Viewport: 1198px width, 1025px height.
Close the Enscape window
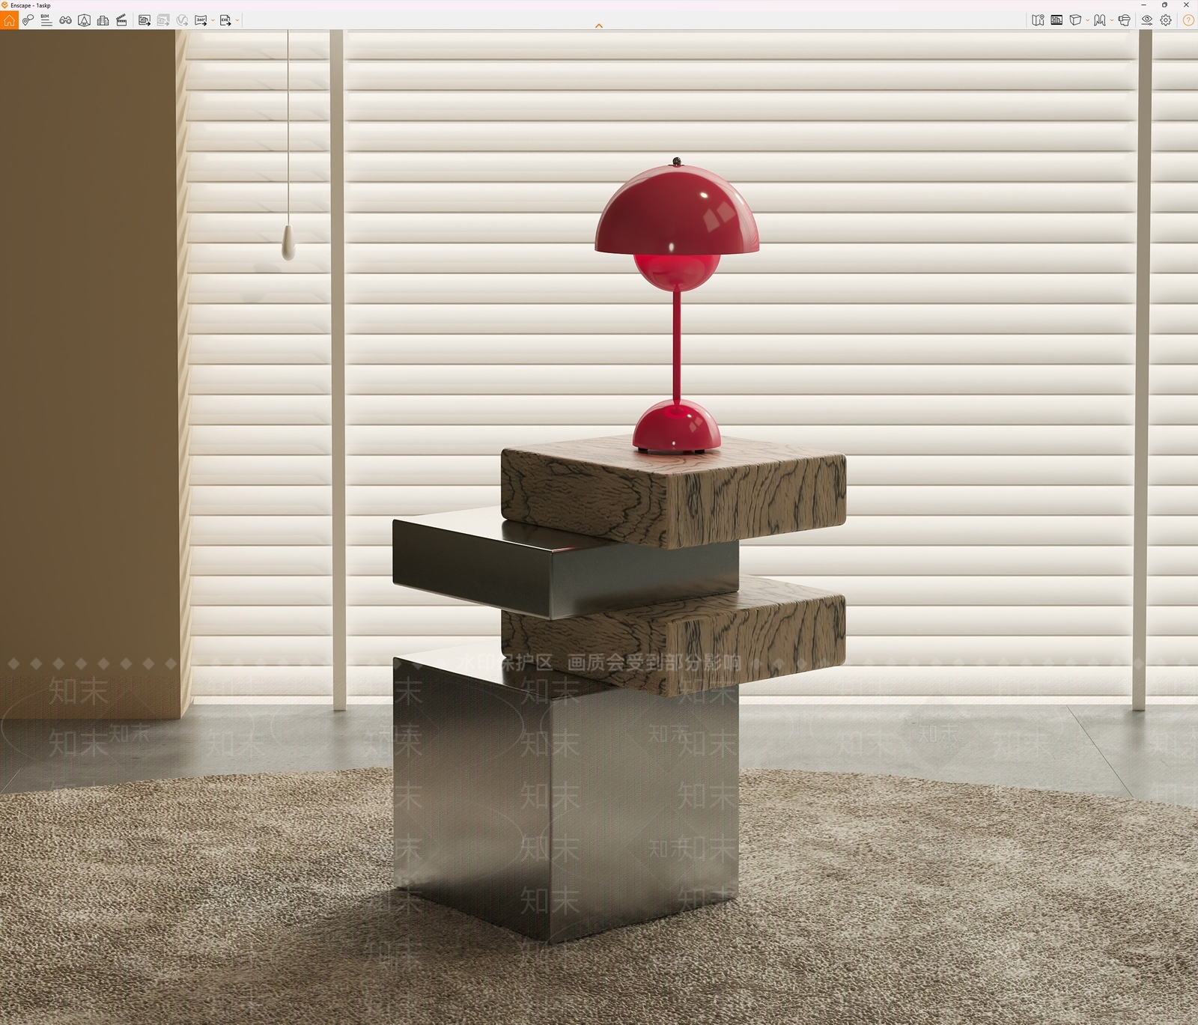(x=1186, y=5)
